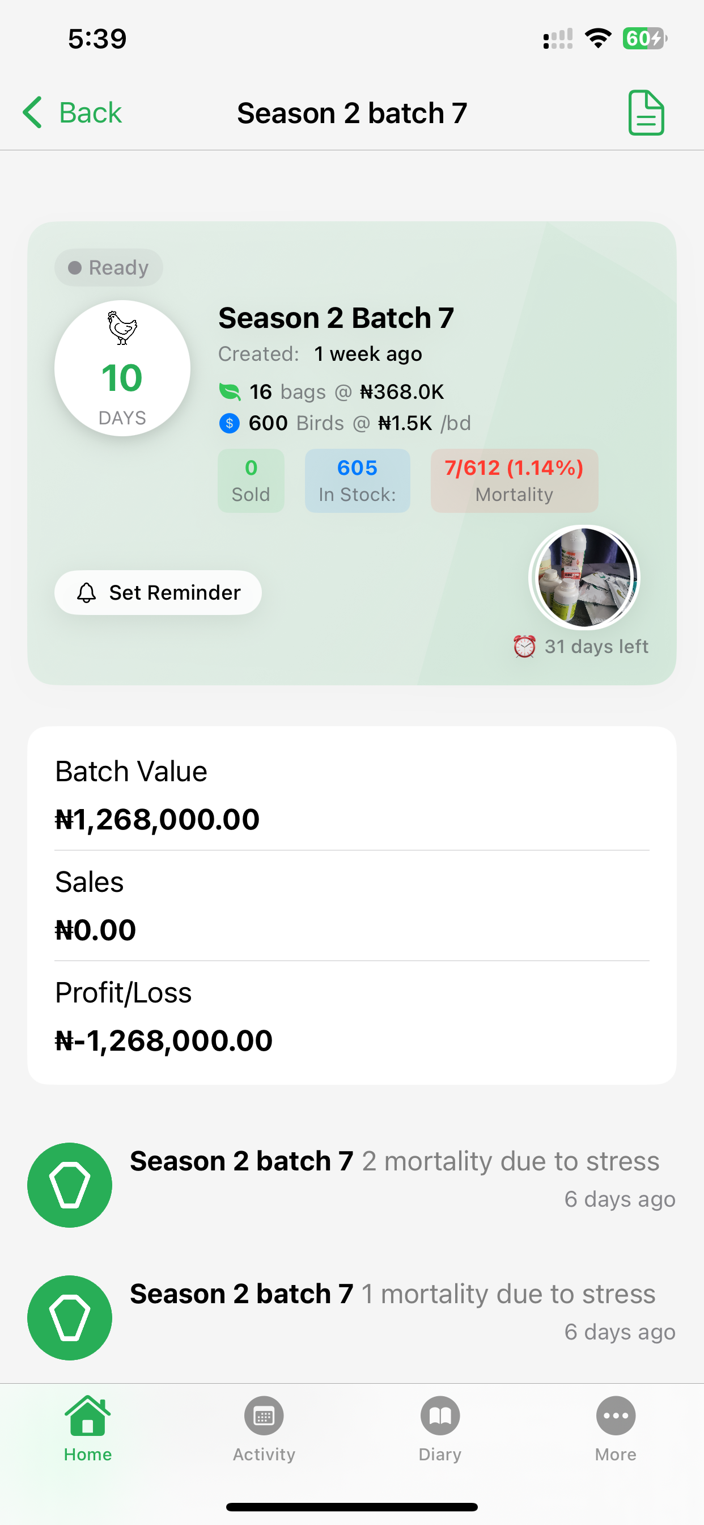Open the 7/612 Mortality tile
Viewport: 704px width, 1525px height.
pyautogui.click(x=514, y=480)
